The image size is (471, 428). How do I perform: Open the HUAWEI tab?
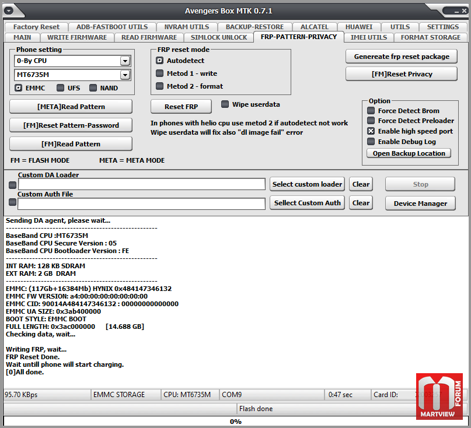pyautogui.click(x=359, y=27)
